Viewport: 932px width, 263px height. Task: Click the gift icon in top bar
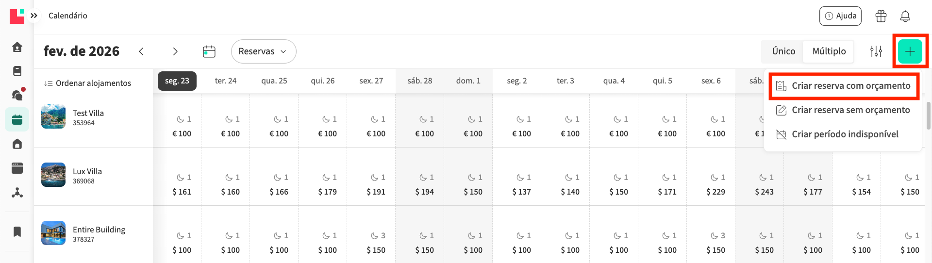[x=881, y=16]
